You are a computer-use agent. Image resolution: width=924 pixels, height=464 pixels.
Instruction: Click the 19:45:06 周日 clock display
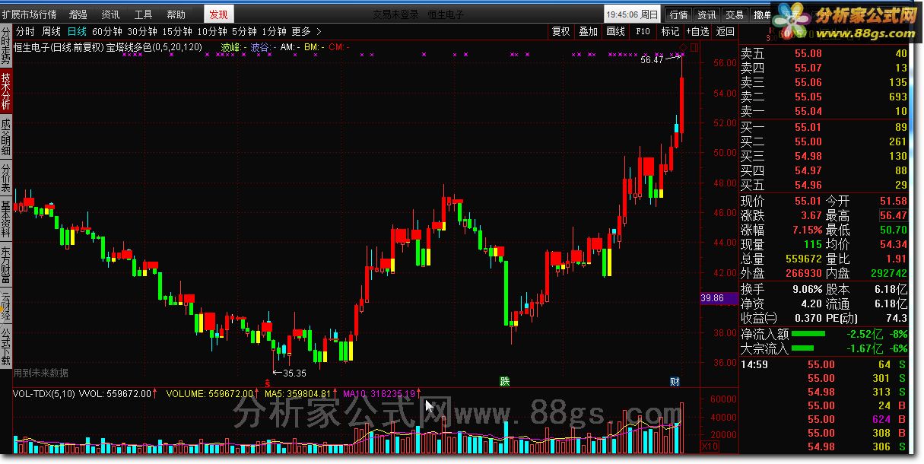pos(633,14)
